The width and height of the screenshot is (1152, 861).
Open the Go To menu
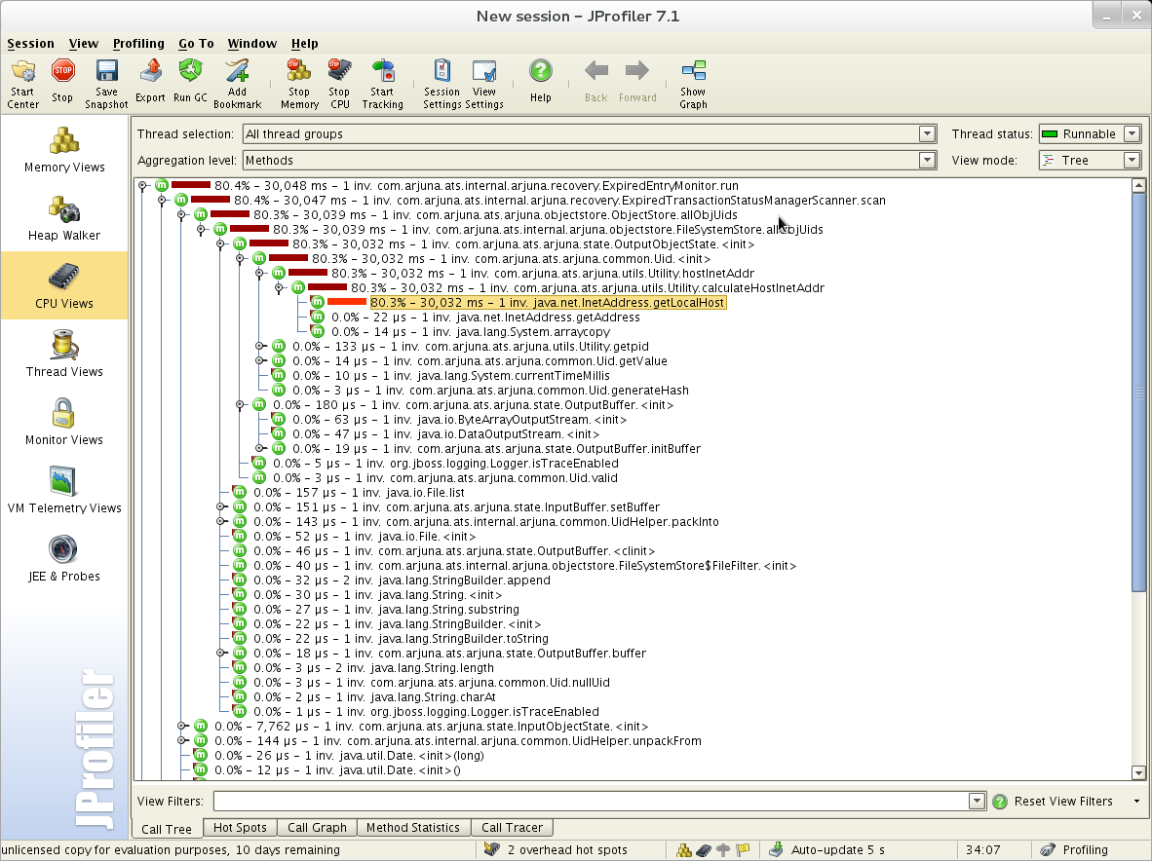pyautogui.click(x=196, y=43)
